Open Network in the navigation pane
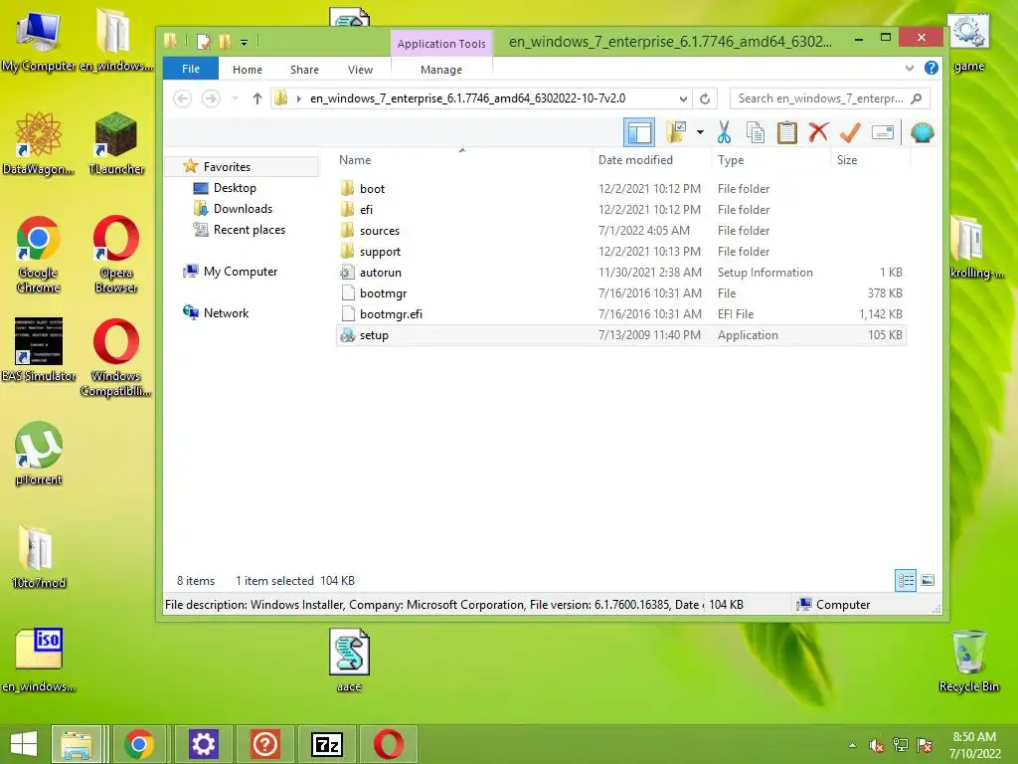Viewport: 1018px width, 764px height. pyautogui.click(x=226, y=313)
